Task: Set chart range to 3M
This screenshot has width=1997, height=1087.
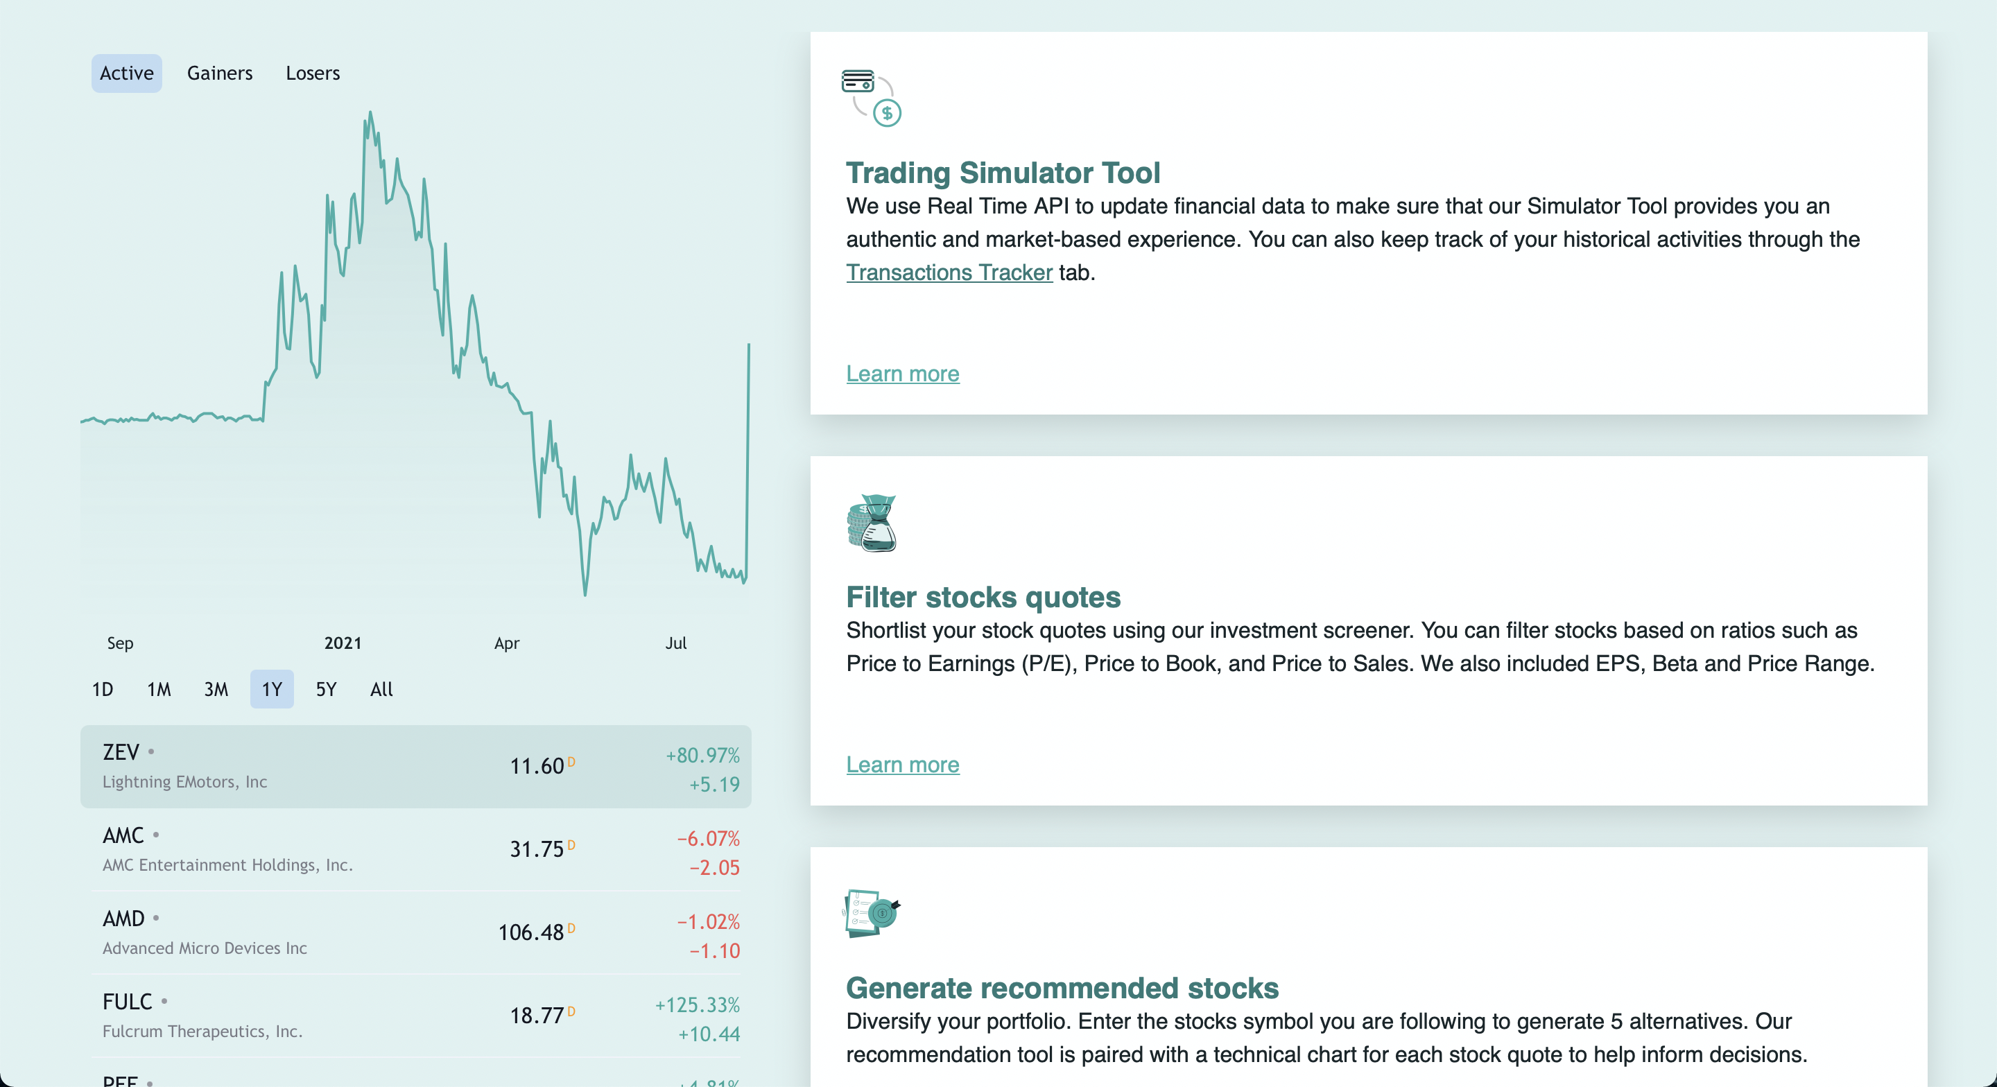Action: pos(216,688)
